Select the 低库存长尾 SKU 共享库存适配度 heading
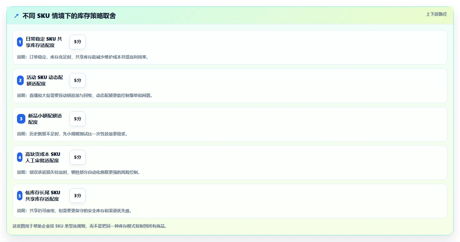The image size is (460, 242). tap(43, 196)
